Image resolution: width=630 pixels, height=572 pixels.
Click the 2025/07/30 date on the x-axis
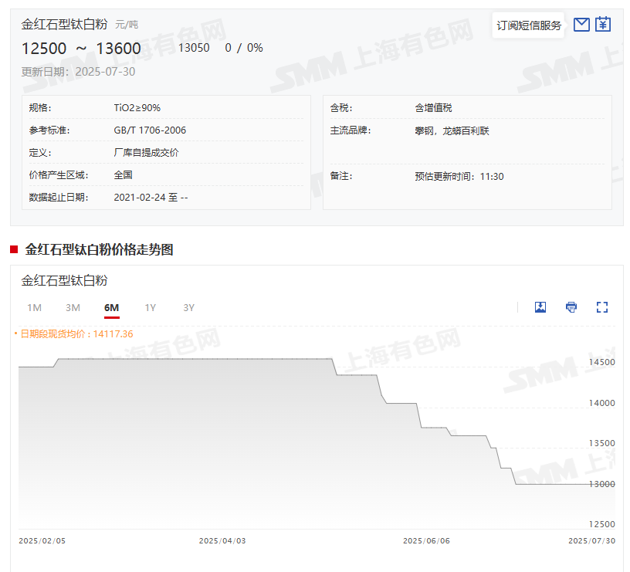tap(591, 541)
